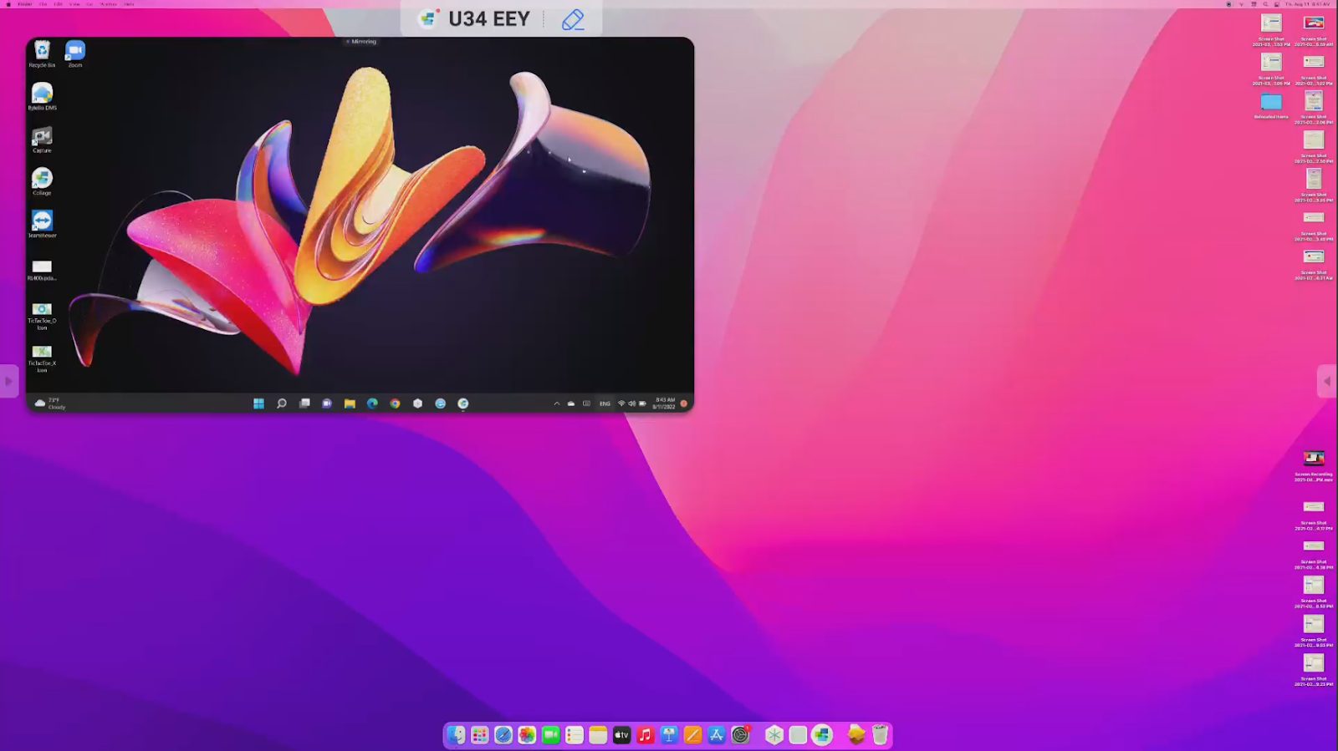Click the app logo left of U34 EEY
The width and height of the screenshot is (1338, 751).
tap(428, 18)
